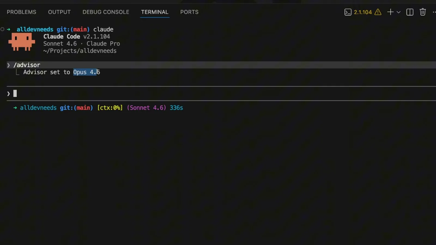Click the terminal name 2.1.104
The image size is (436, 245).
tap(363, 12)
